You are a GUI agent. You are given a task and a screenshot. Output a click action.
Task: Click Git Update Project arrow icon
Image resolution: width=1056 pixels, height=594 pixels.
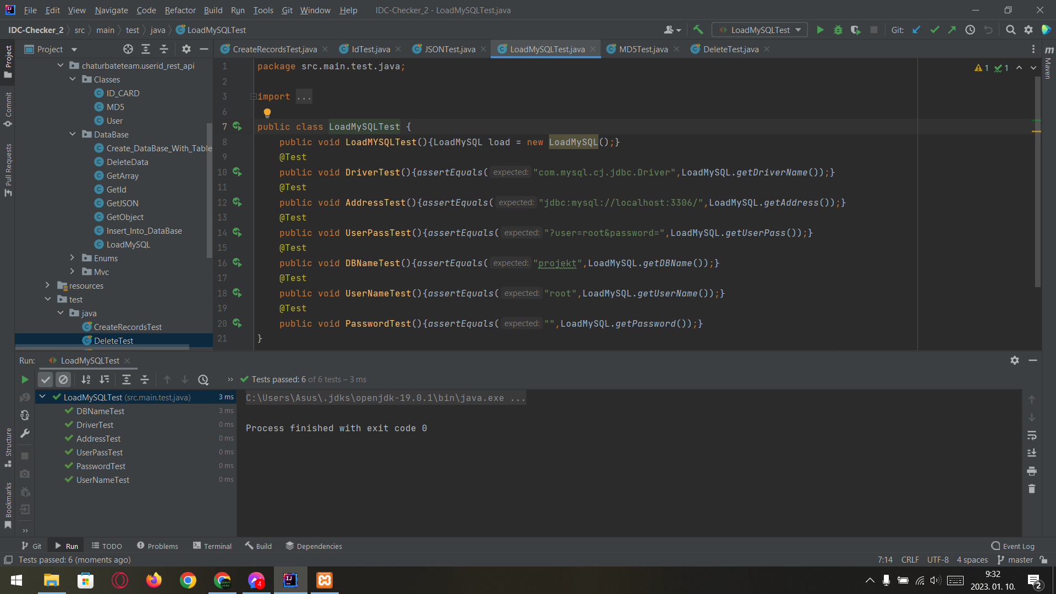pos(916,30)
